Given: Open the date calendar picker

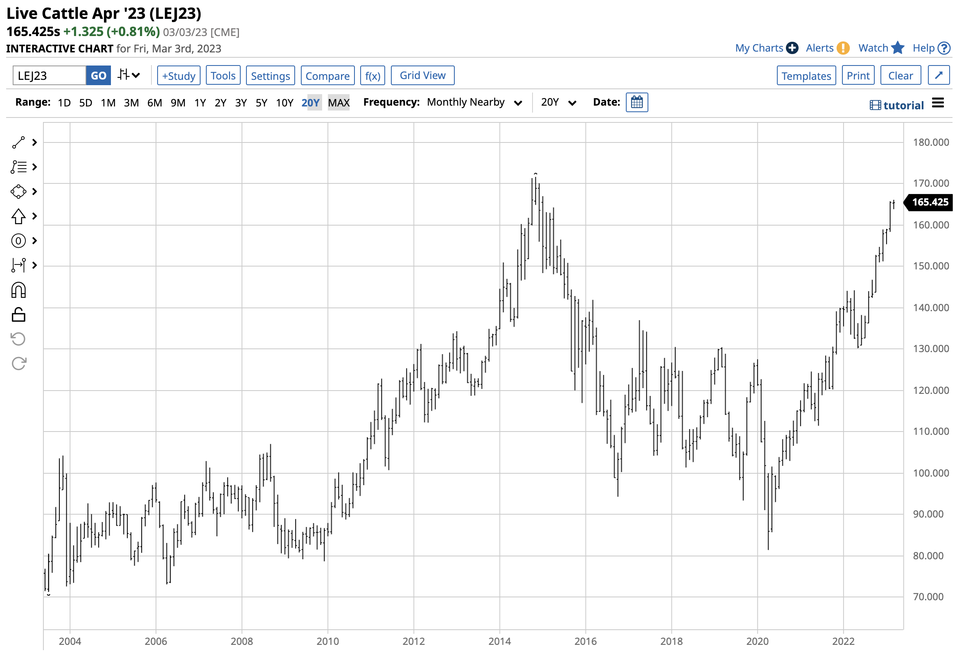Looking at the screenshot, I should (637, 102).
